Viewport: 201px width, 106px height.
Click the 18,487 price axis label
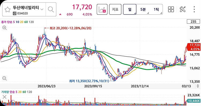(195, 41)
